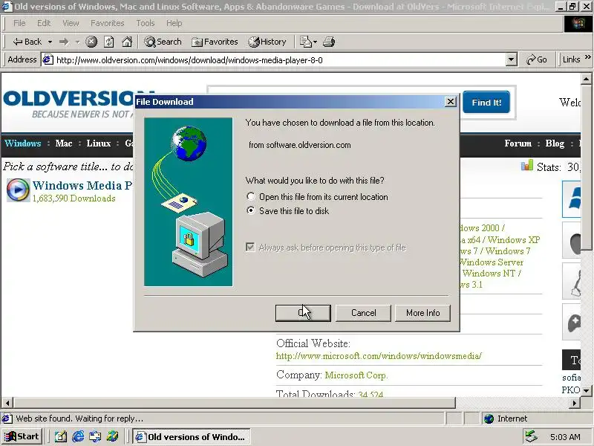Expand the Links toolbar chevron

click(x=587, y=57)
